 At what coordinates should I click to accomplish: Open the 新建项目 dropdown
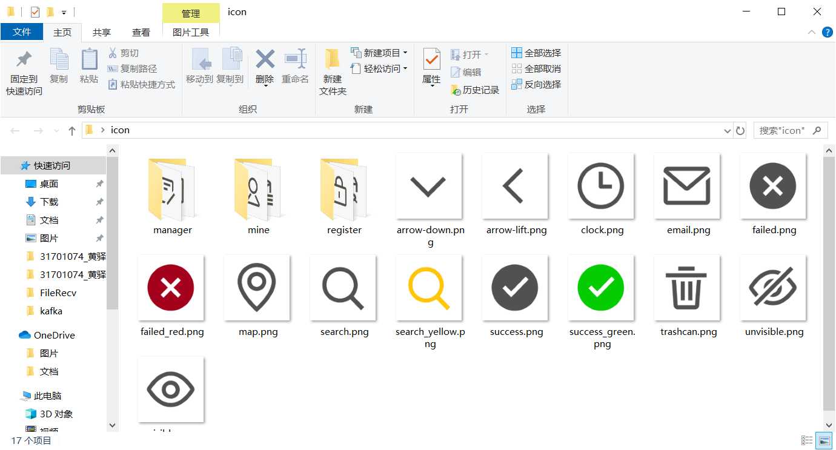tap(379, 53)
